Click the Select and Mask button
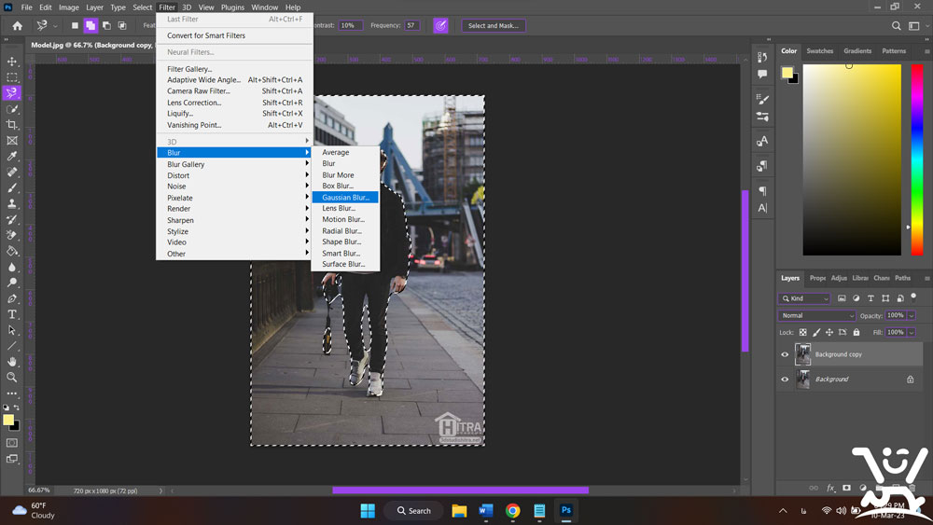Screen dimensions: 933x525 pos(494,25)
